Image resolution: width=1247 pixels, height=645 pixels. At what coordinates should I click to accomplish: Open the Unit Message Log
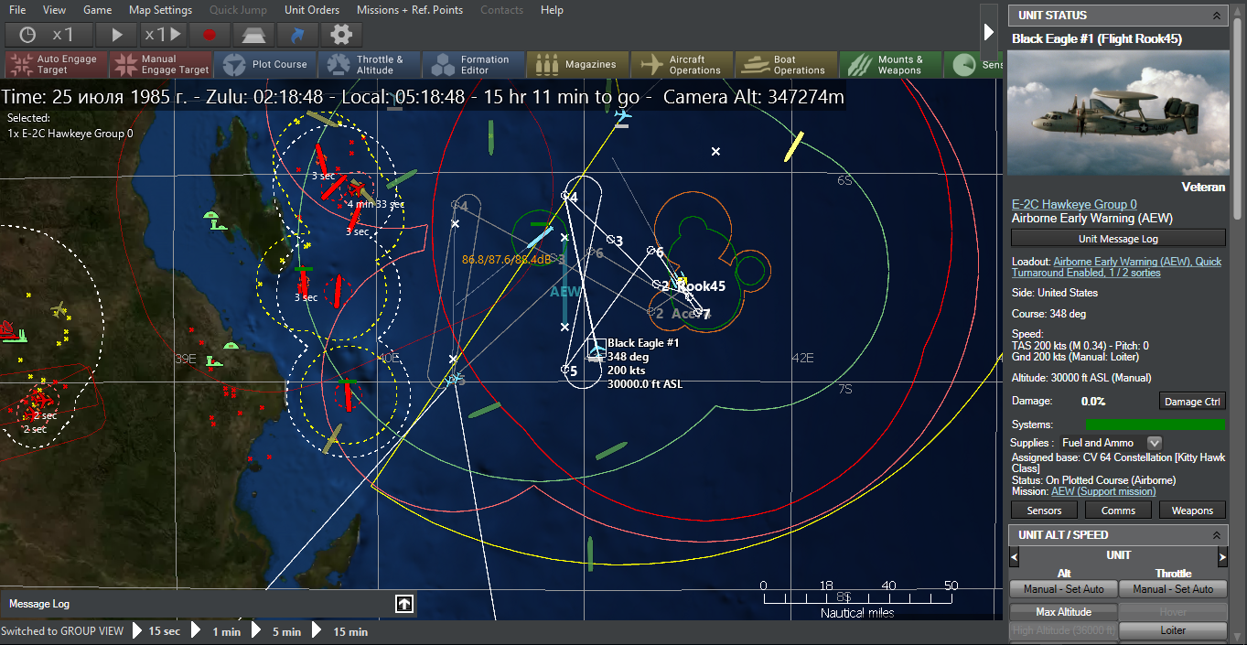pos(1118,238)
